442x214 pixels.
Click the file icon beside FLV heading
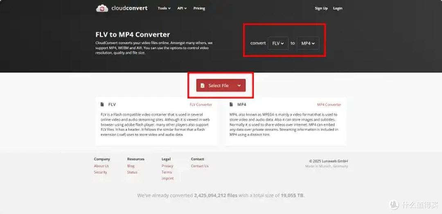(102, 105)
